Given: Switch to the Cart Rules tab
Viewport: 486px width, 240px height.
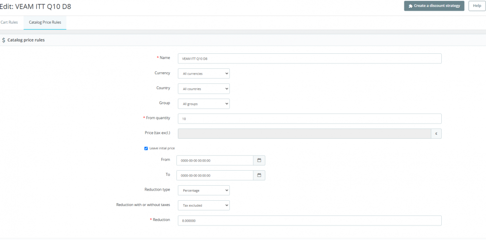Looking at the screenshot, I should coord(9,22).
